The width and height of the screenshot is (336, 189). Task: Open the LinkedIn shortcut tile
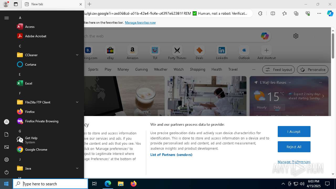(222, 52)
